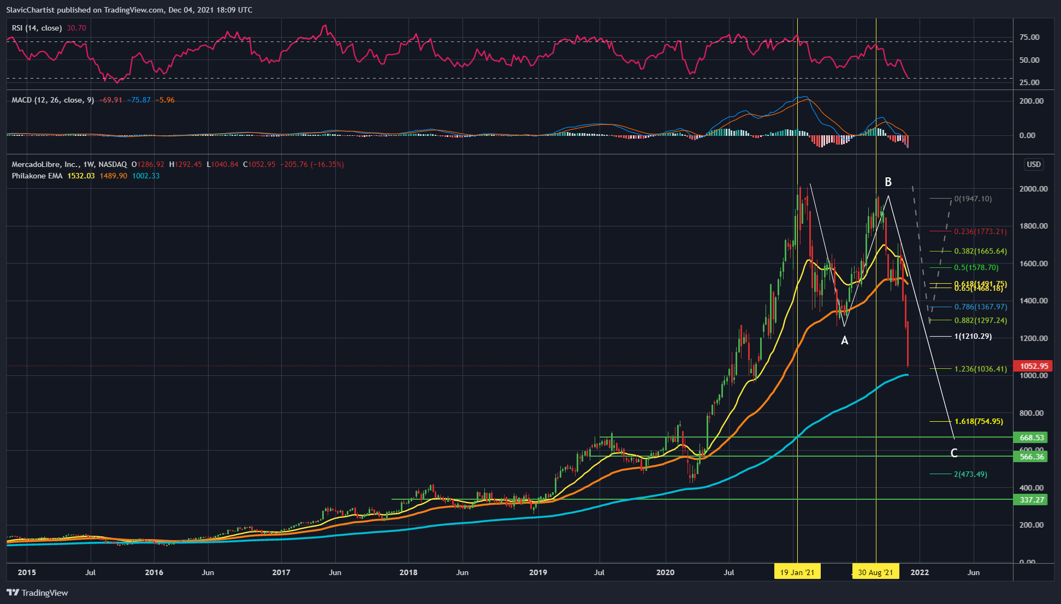Viewport: 1061px width, 604px height.
Task: Click 1400.00 on the price scale
Action: [x=1033, y=301]
